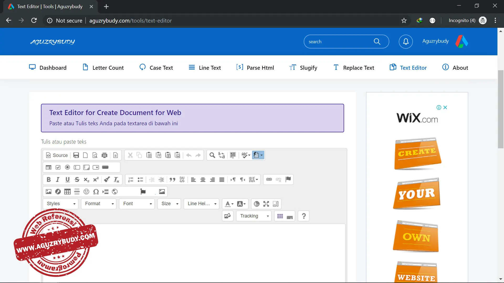This screenshot has width=504, height=283.
Task: Align text right
Action: click(x=212, y=179)
